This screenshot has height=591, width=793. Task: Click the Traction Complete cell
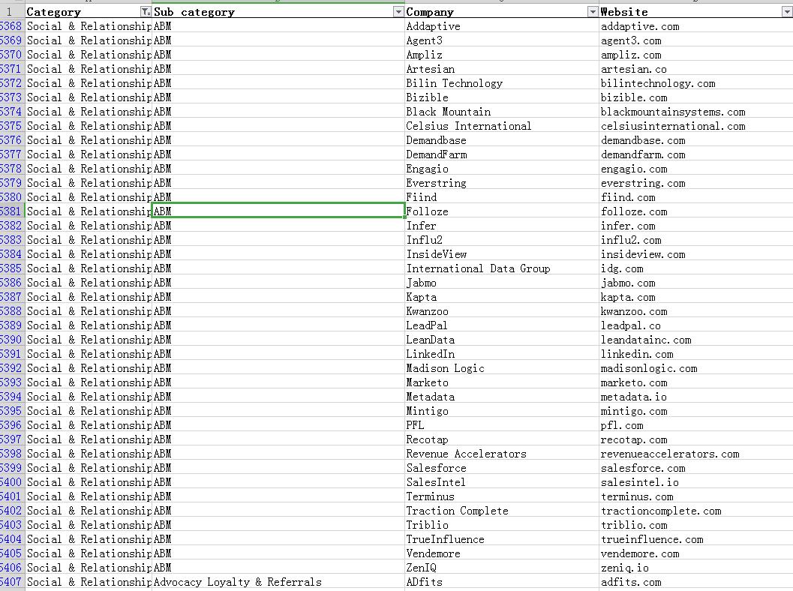[502, 511]
